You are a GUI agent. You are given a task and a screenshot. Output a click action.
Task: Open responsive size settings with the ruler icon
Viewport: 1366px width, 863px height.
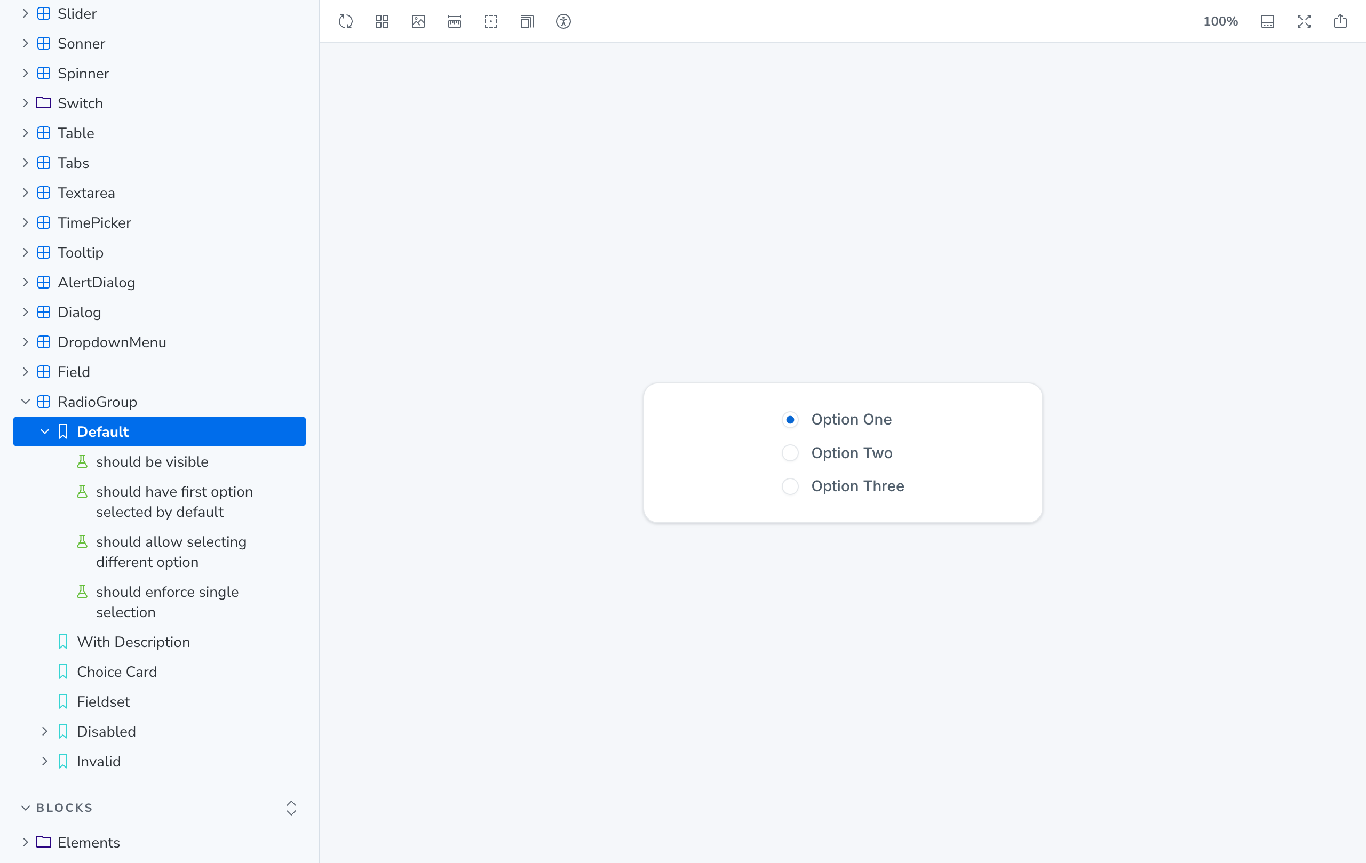454,21
